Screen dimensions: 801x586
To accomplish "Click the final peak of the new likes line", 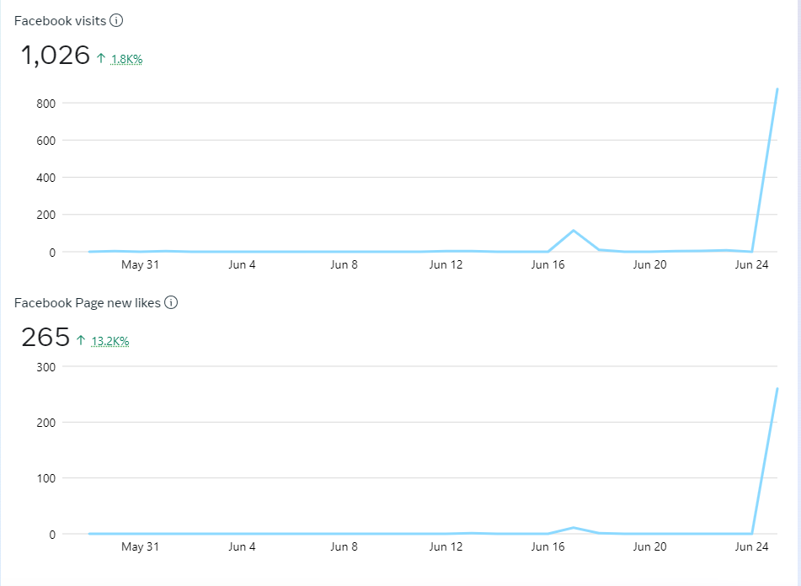I will tap(777, 388).
